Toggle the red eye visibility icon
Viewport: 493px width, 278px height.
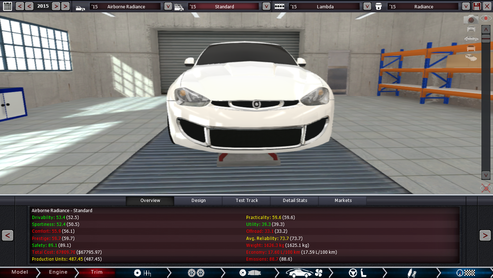coord(485,18)
